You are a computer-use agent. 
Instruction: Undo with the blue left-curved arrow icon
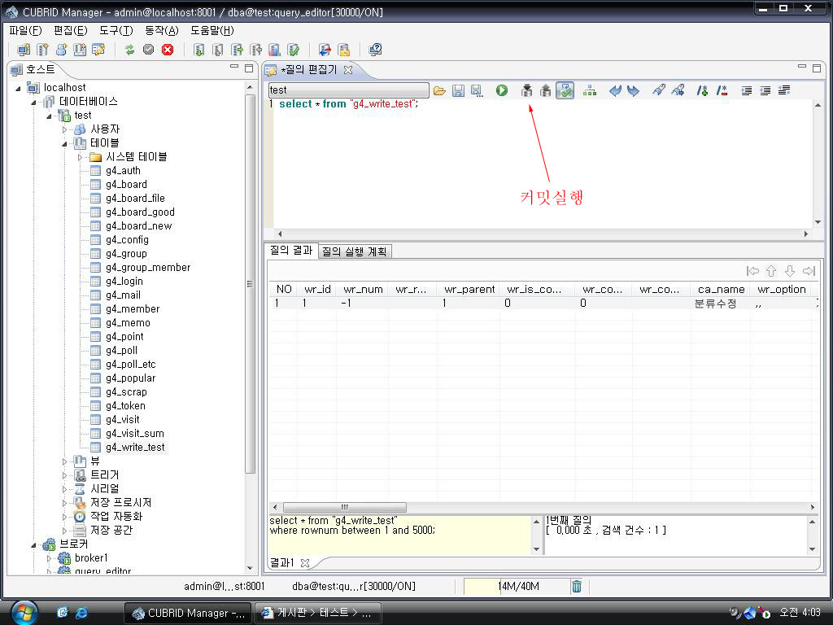(615, 90)
